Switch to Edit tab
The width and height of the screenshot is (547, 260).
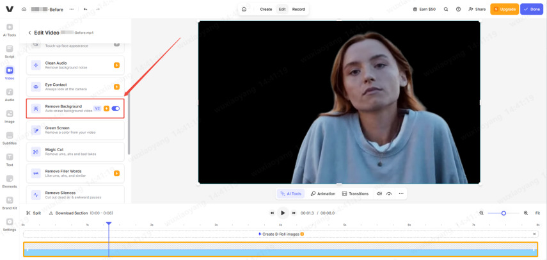click(x=282, y=10)
